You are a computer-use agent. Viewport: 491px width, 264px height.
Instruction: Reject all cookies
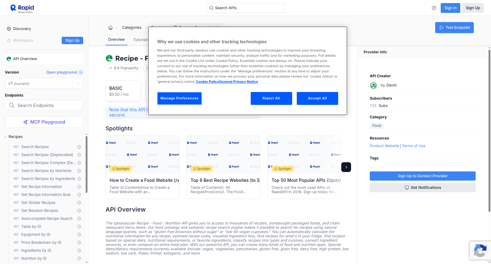[x=271, y=98]
